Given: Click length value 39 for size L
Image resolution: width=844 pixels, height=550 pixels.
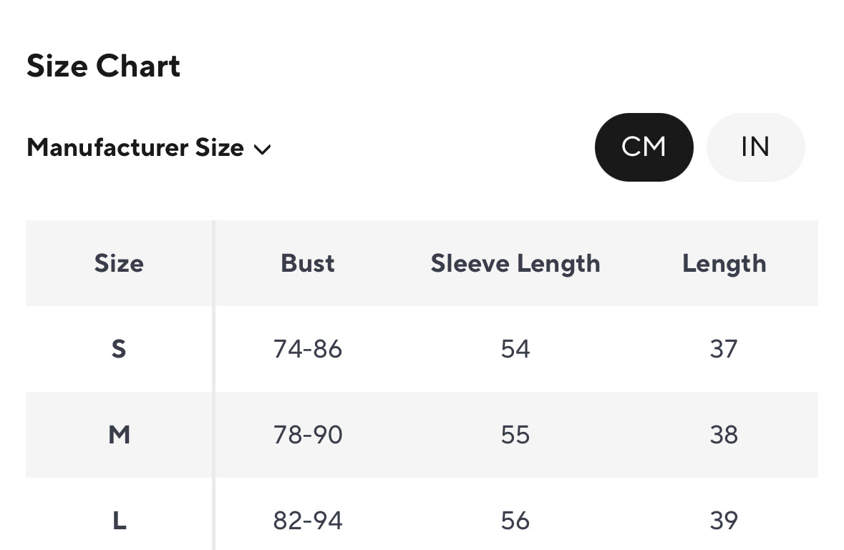Looking at the screenshot, I should coord(724,521).
